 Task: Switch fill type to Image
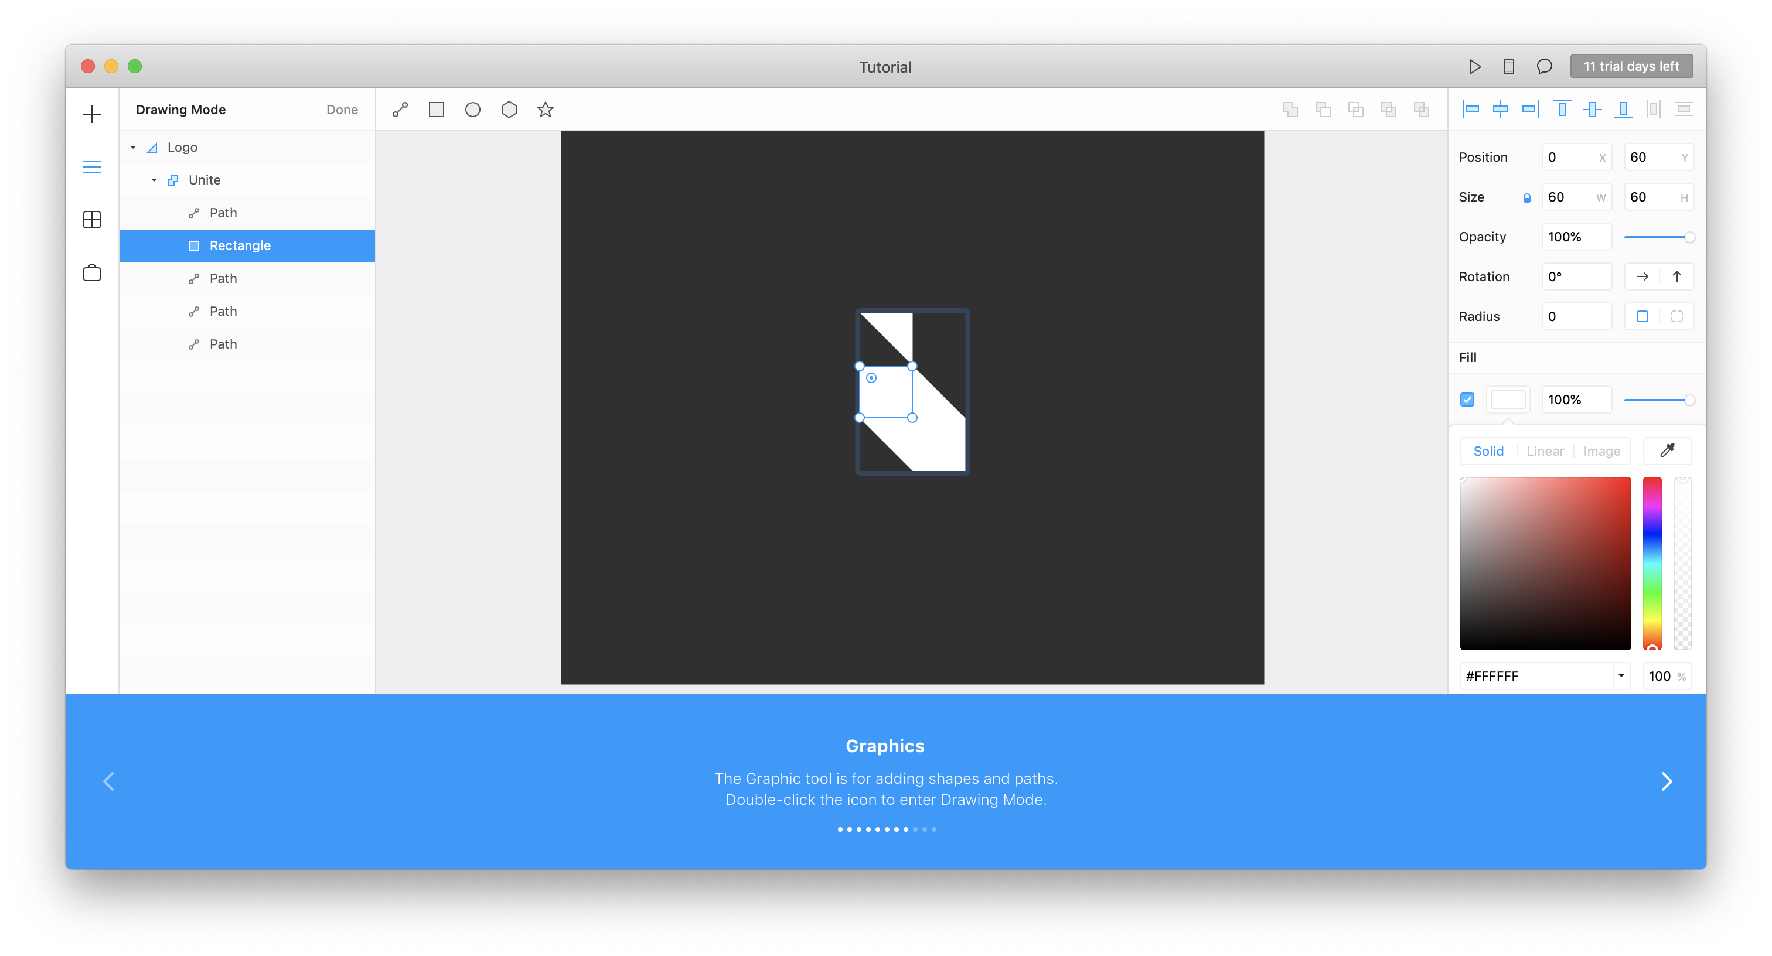click(1601, 451)
